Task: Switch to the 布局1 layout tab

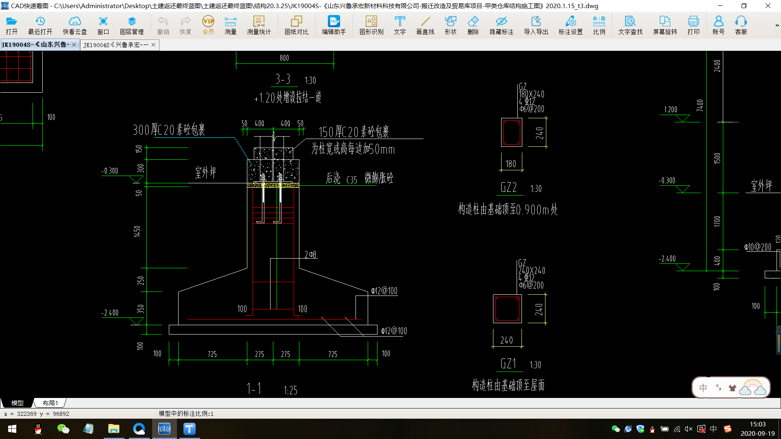Action: tap(50, 403)
